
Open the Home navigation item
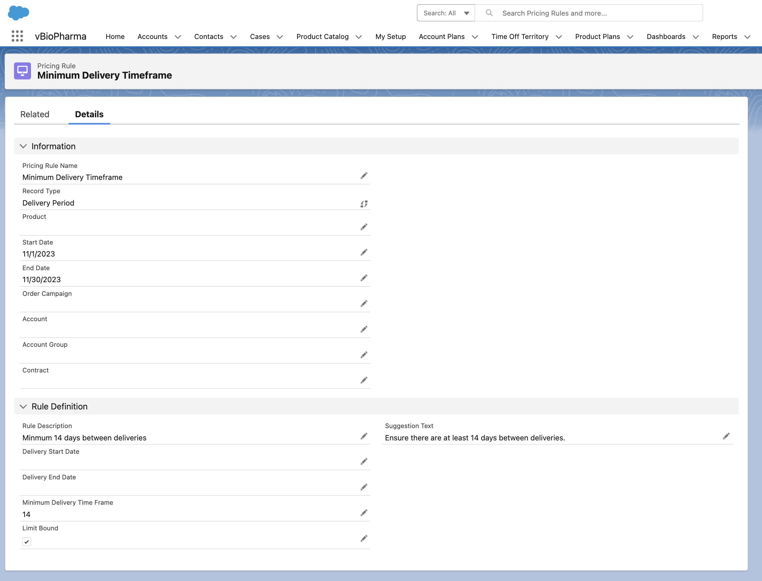pyautogui.click(x=115, y=37)
